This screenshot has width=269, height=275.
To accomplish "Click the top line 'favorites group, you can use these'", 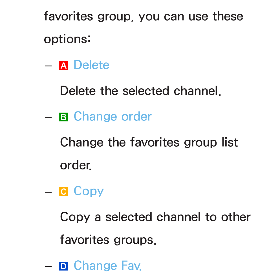I will click(143, 16).
